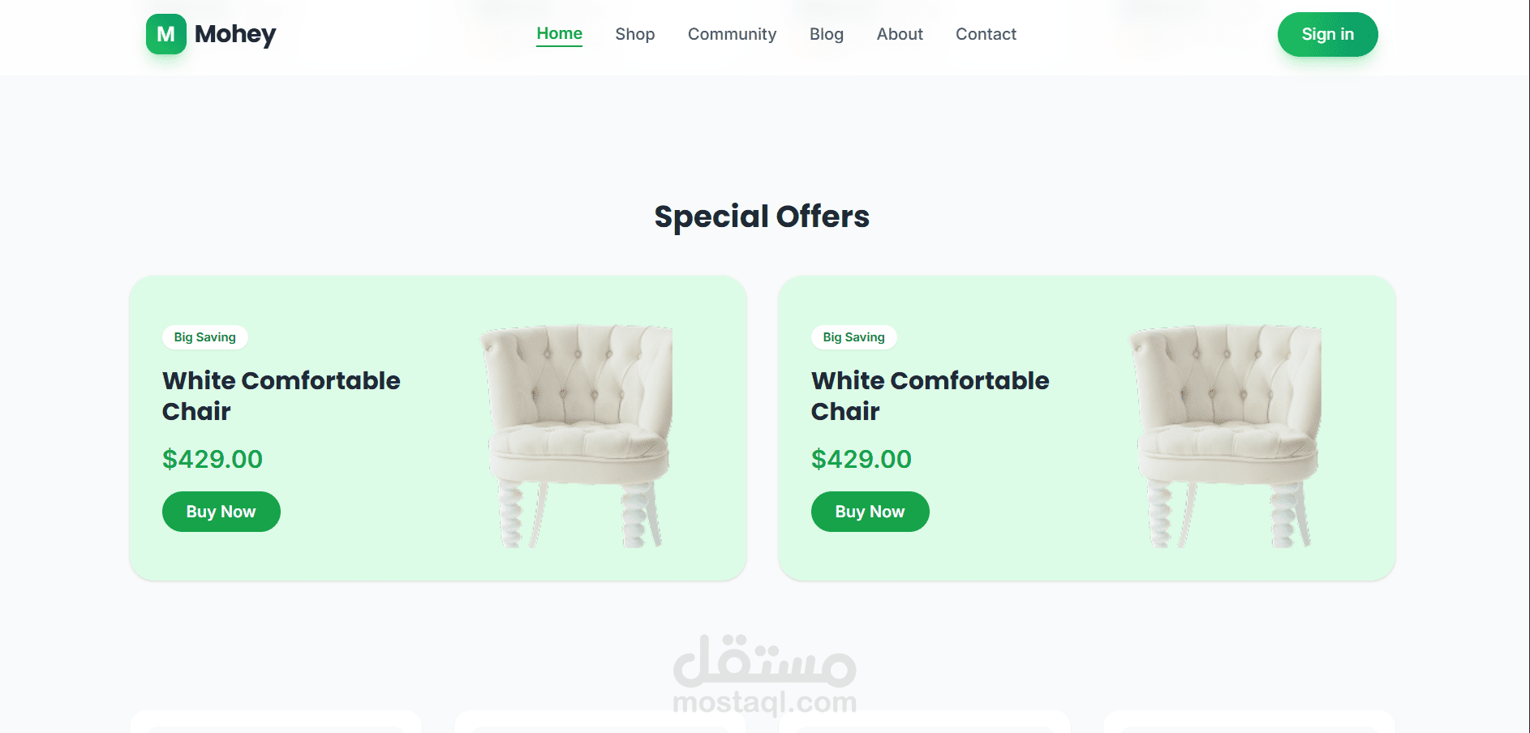Screen dimensions: 1530x733
Task: Click the $429.00 price on right card
Action: point(862,459)
